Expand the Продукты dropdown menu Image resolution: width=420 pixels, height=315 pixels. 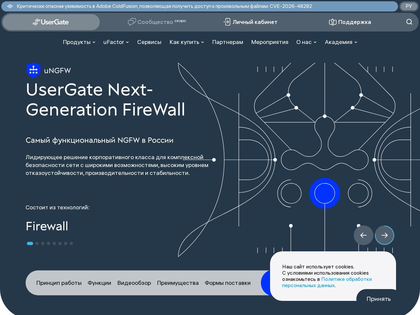pos(79,42)
